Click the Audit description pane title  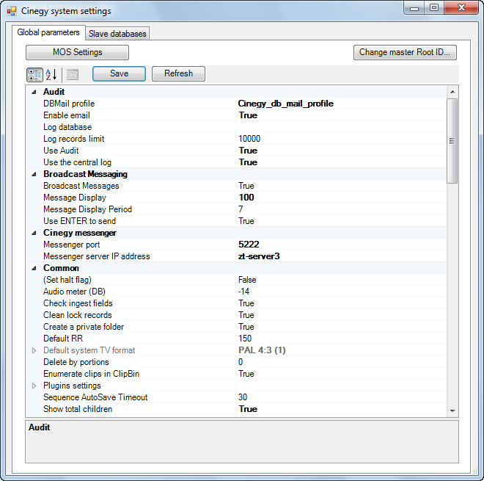tap(39, 427)
